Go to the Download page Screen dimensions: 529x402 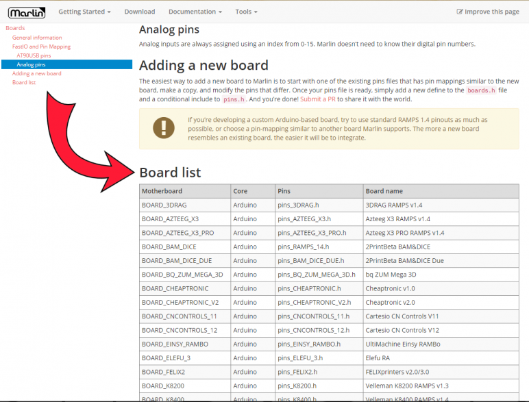pos(140,12)
